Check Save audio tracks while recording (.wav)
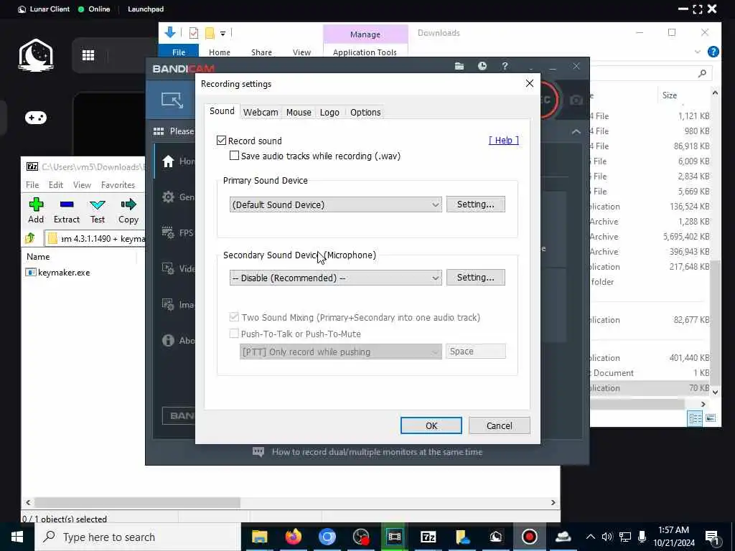This screenshot has height=551, width=735. [x=234, y=156]
